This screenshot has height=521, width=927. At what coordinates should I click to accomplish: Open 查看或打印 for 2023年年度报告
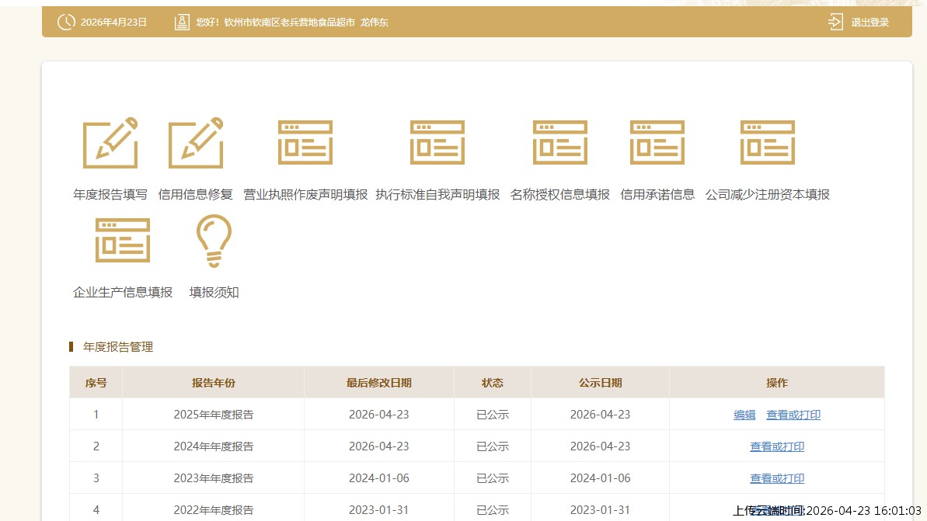pos(777,479)
